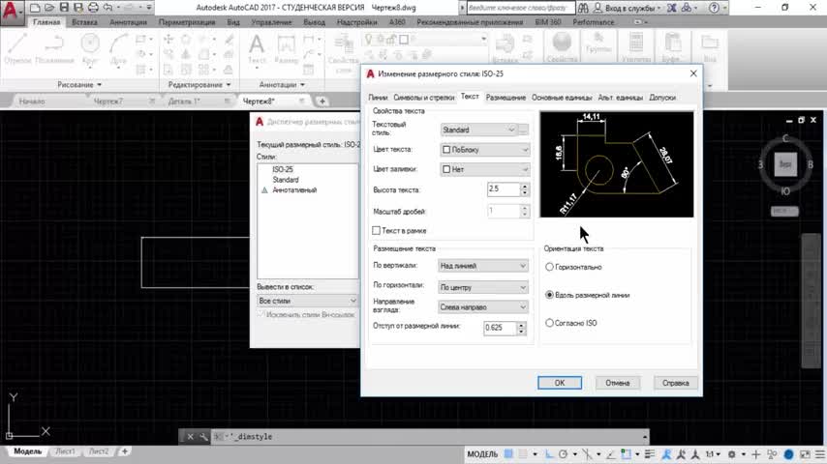The image size is (827, 464).
Task: Click the wrench icon on command line
Action: [x=203, y=437]
